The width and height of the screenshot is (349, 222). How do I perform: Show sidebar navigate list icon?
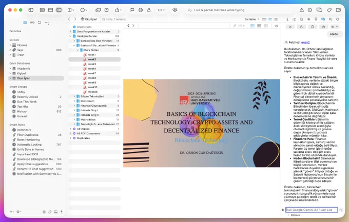pyautogui.click(x=25, y=23)
